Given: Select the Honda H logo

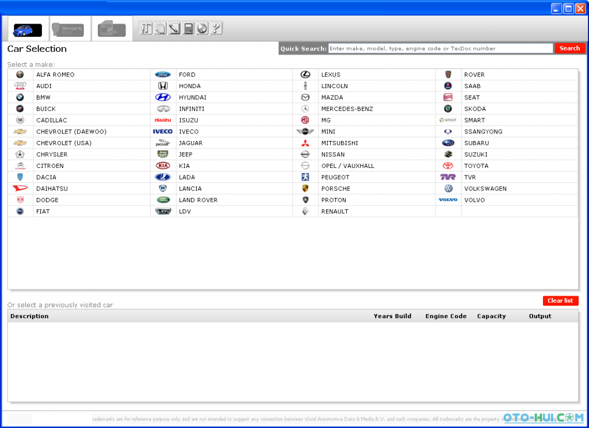Looking at the screenshot, I should tap(163, 86).
